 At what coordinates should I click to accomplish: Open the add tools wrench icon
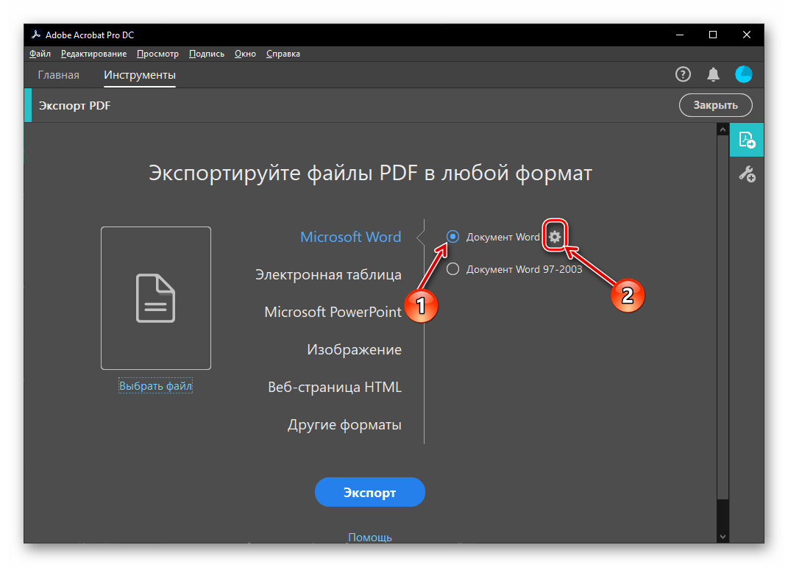pyautogui.click(x=747, y=174)
